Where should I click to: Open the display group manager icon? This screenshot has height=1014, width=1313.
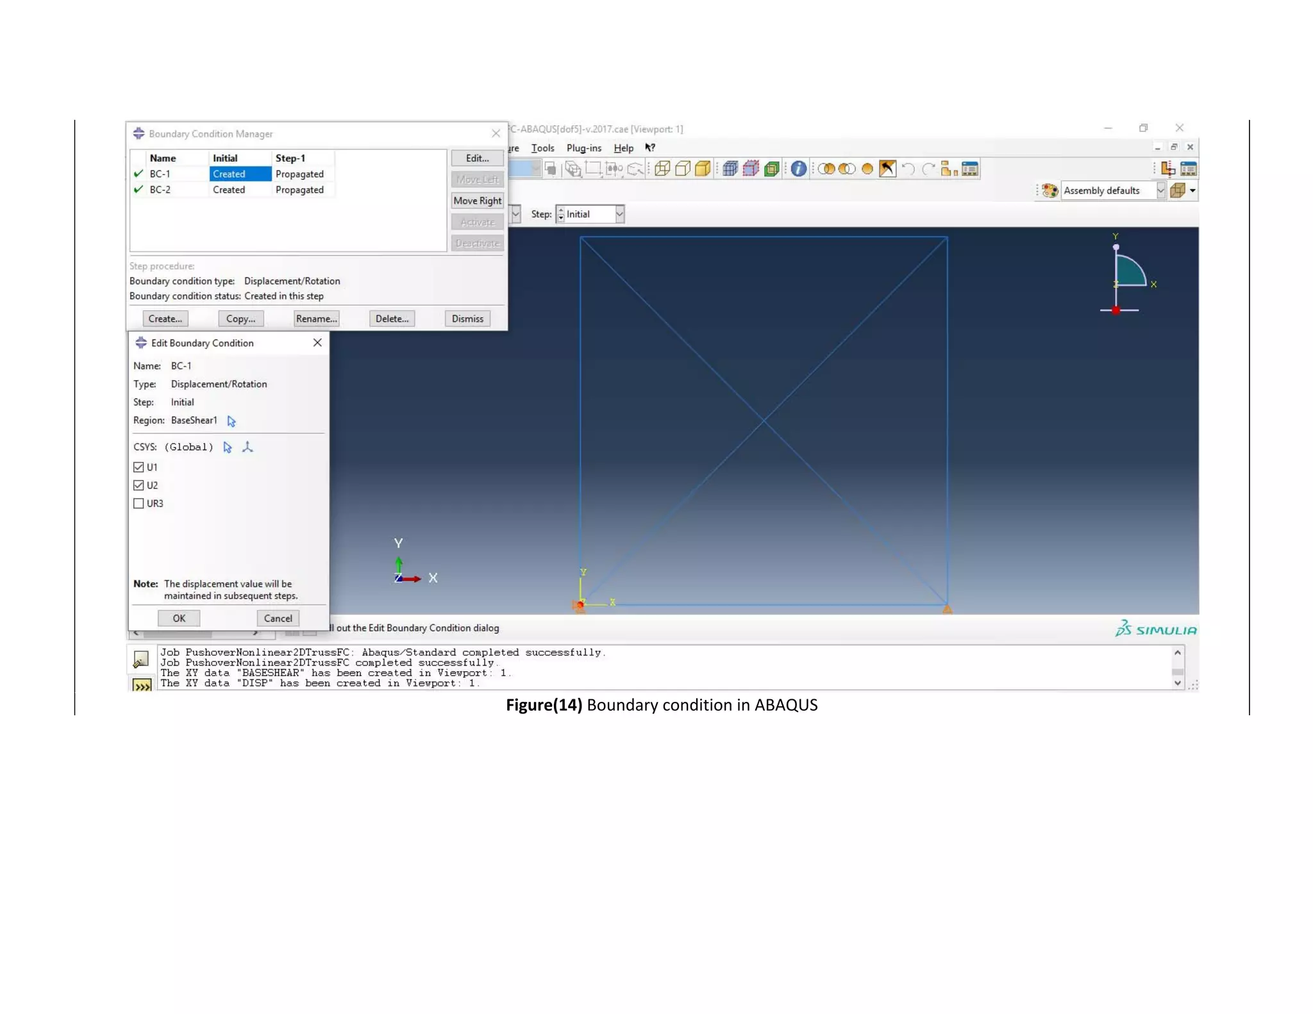coord(970,169)
